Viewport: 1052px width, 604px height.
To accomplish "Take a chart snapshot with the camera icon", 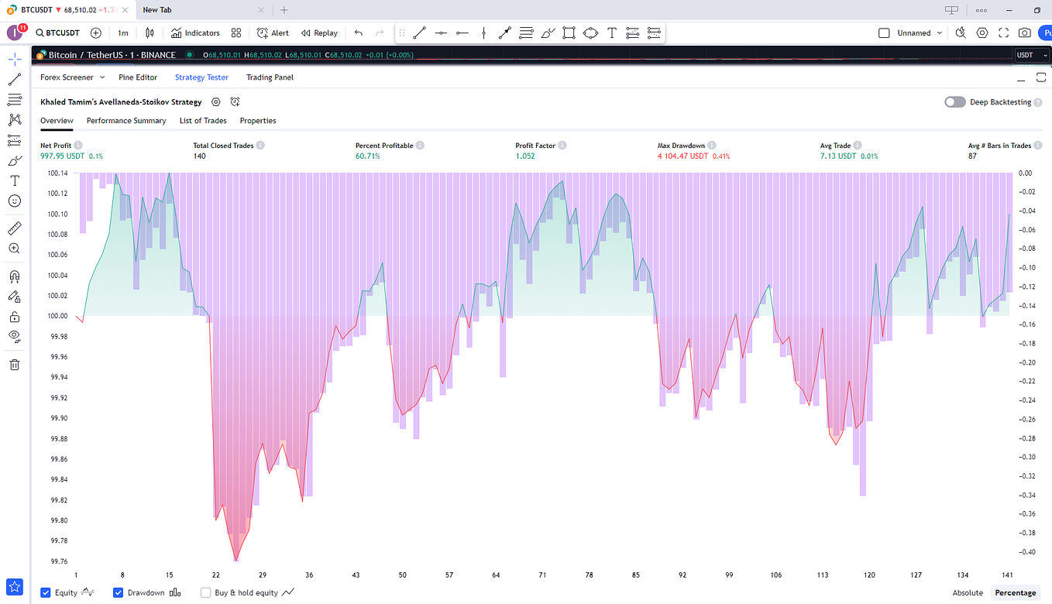I will (x=1024, y=33).
